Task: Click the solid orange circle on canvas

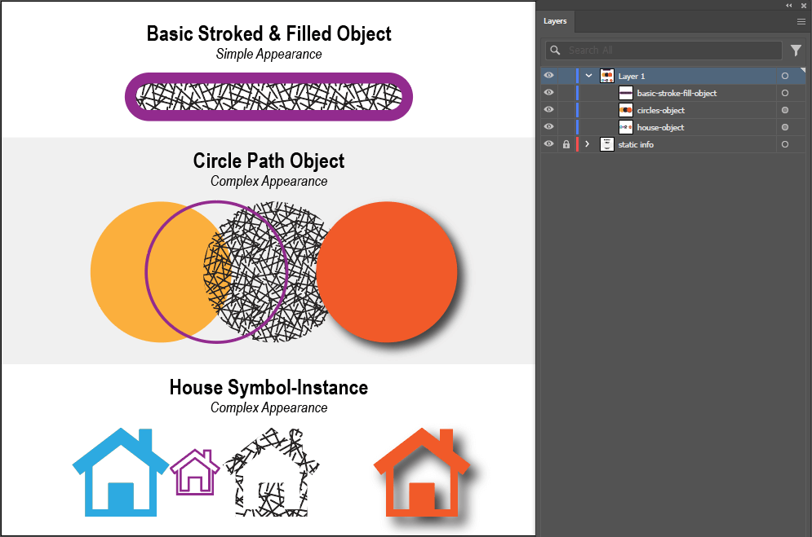Action: click(x=387, y=271)
